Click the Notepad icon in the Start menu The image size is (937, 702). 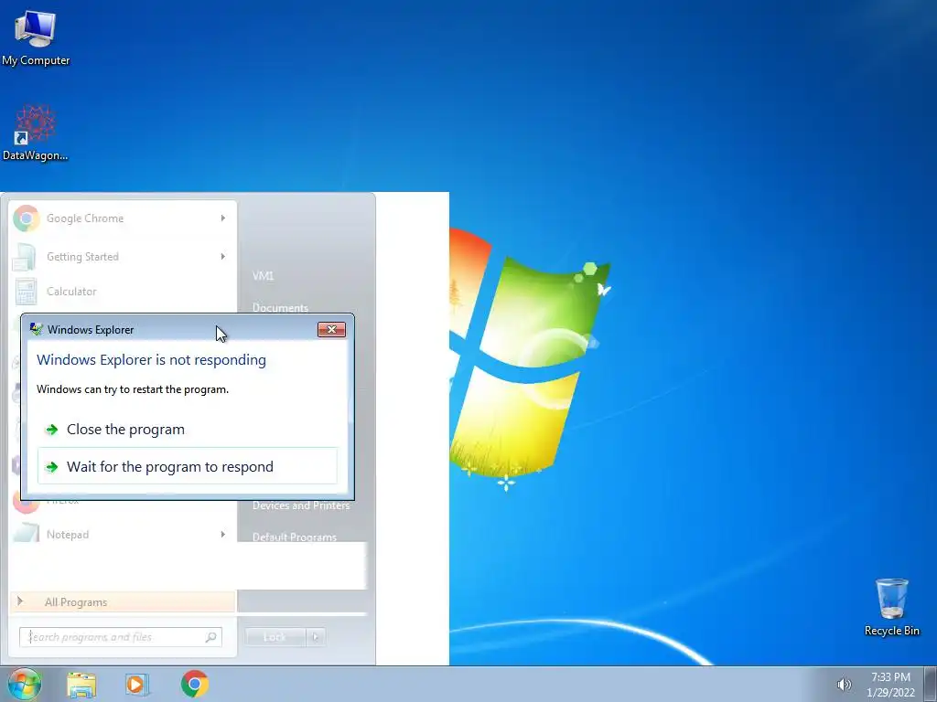pos(26,533)
